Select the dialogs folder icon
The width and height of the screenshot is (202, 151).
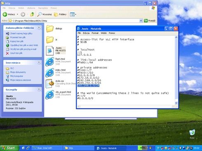pyautogui.click(x=50, y=29)
